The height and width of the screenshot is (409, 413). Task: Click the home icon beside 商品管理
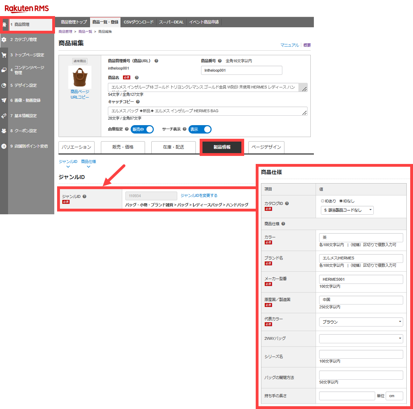[x=4, y=24]
